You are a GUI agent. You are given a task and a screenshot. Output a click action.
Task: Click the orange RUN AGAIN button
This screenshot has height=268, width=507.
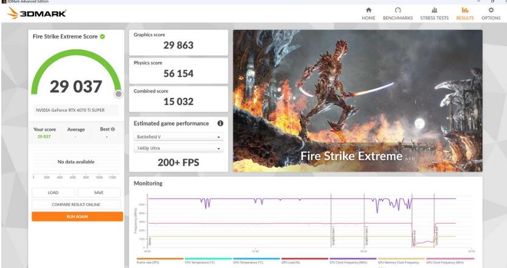[x=77, y=216]
